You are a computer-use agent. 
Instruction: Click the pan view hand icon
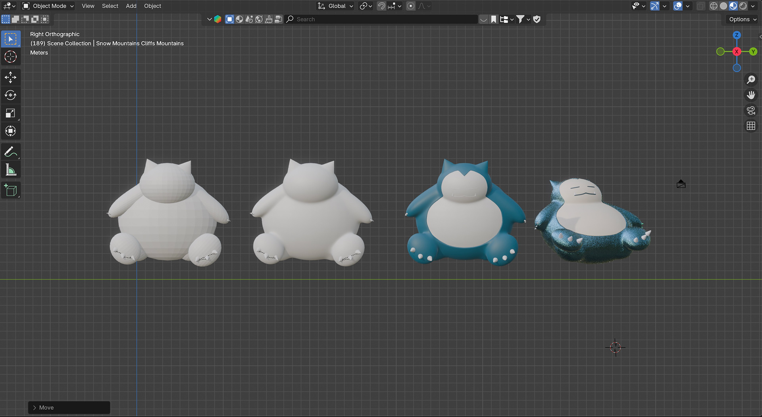tap(751, 95)
